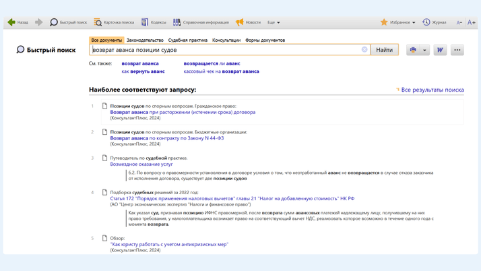The height and width of the screenshot is (271, 481).
Task: Click the Назад back arrow icon
Action: click(x=11, y=22)
